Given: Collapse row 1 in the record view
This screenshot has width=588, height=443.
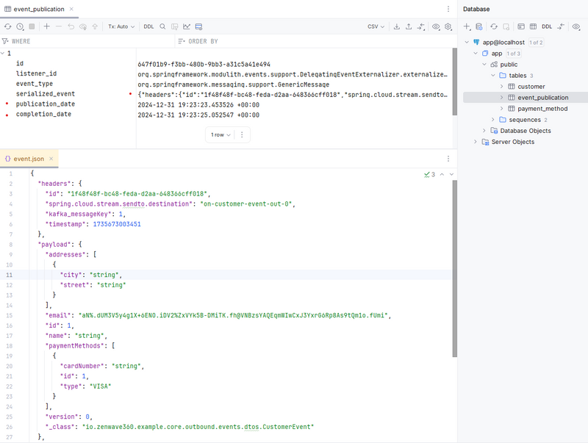Looking at the screenshot, I should 3,53.
